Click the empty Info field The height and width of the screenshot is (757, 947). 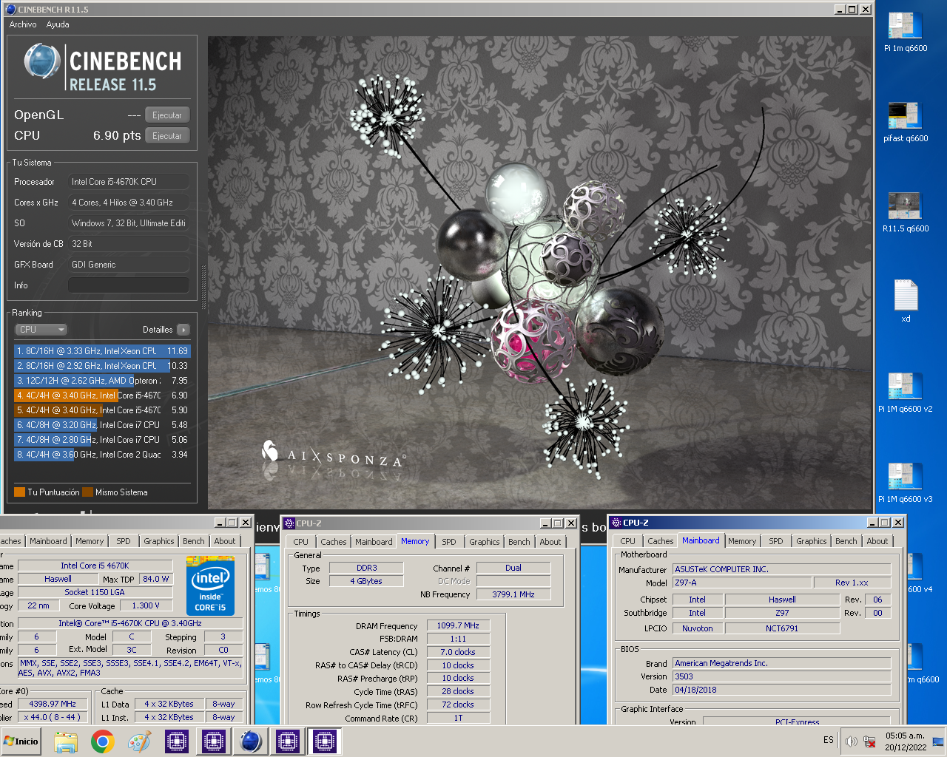point(129,285)
